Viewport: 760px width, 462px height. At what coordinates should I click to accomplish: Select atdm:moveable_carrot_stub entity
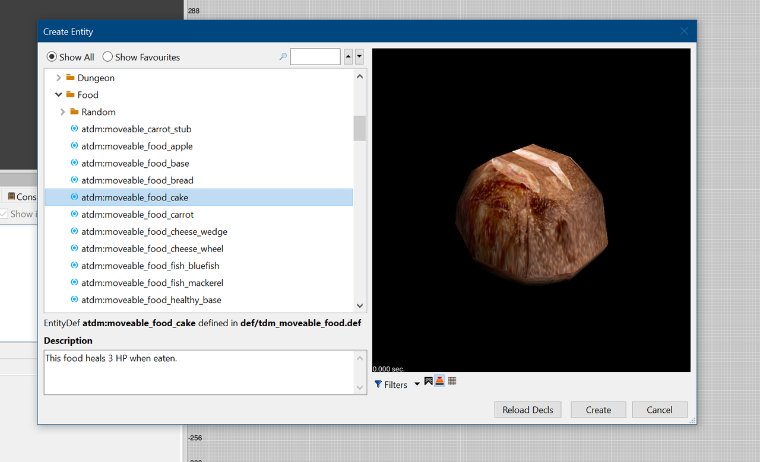pyautogui.click(x=199, y=129)
